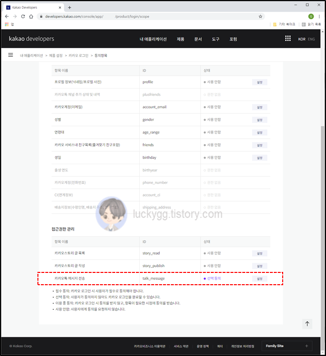
Task: Open 개인정보 처리방침 footer link
Action: tap(243, 346)
